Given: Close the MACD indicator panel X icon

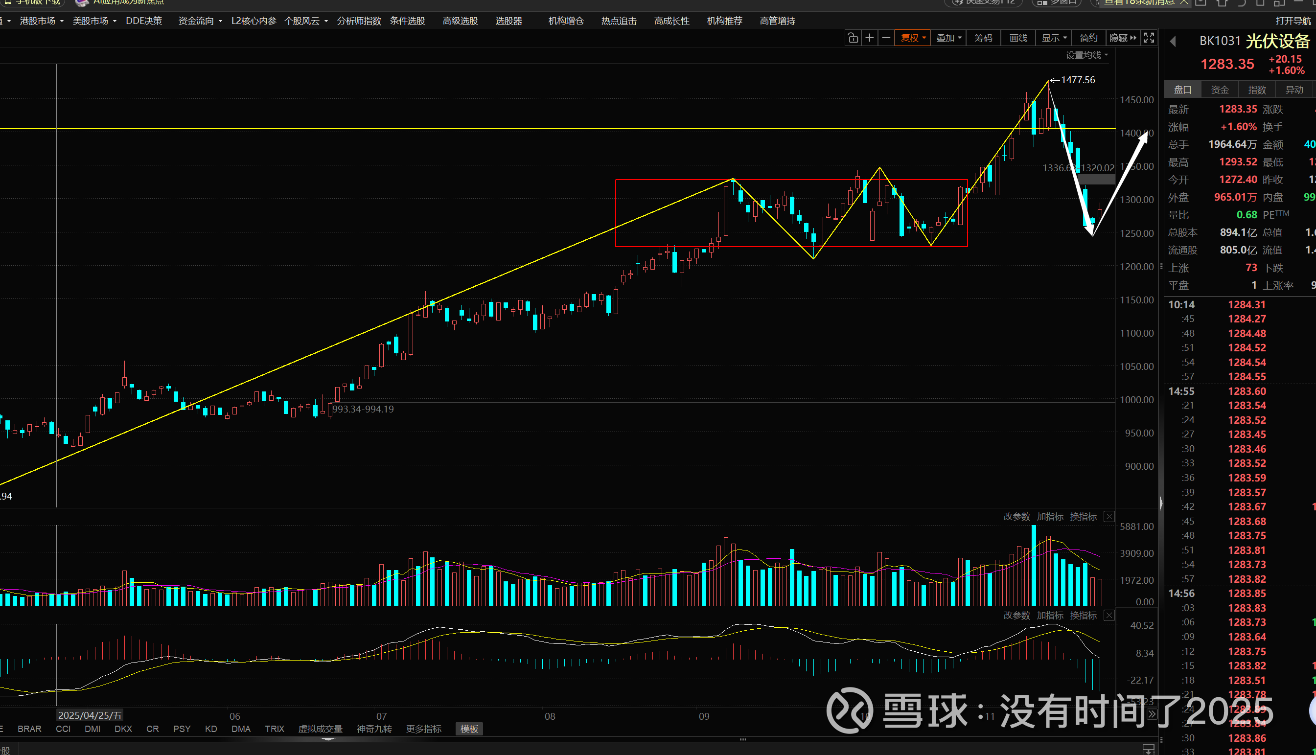Looking at the screenshot, I should pos(1108,615).
